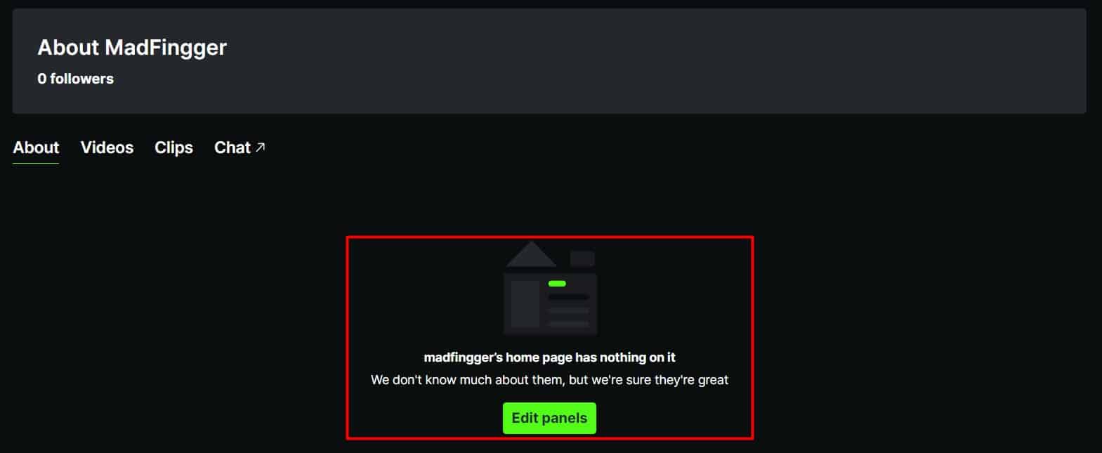Click the gray left panel in the illustration
Screen dimensions: 1102x453
coord(525,303)
